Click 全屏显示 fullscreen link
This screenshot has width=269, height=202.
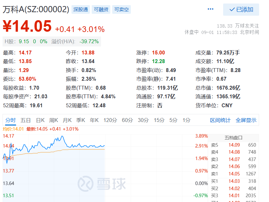(246, 120)
